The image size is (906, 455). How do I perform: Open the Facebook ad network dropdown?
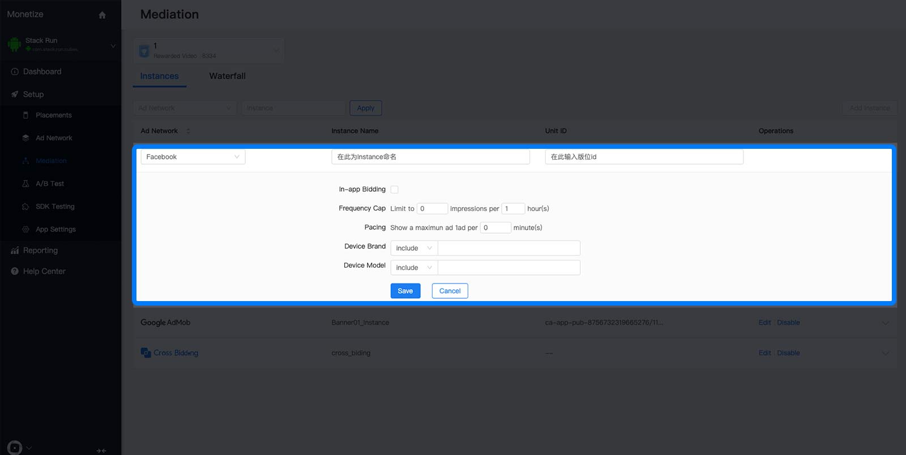193,157
